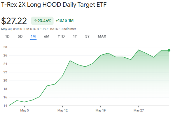
Task: Click the +13.15 1M change text
Action: [64, 20]
